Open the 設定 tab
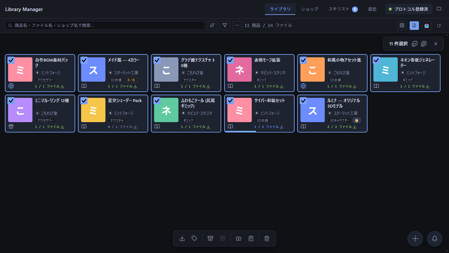This screenshot has width=449, height=253. tap(372, 9)
